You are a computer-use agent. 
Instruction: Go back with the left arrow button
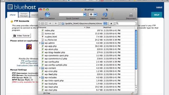click(x=50, y=23)
